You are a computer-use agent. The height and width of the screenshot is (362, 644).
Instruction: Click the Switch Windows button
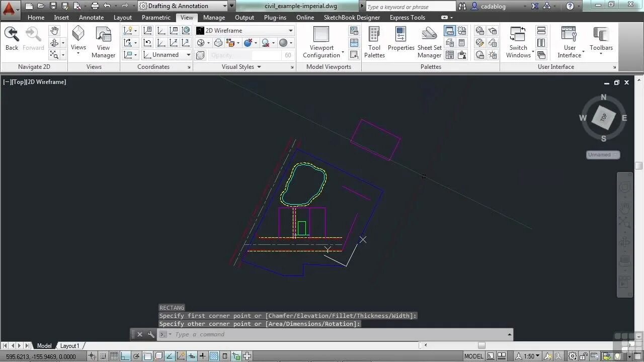(518, 42)
